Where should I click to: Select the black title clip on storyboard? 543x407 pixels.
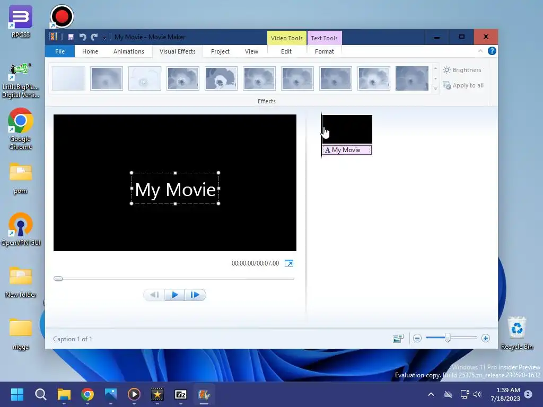(347, 129)
